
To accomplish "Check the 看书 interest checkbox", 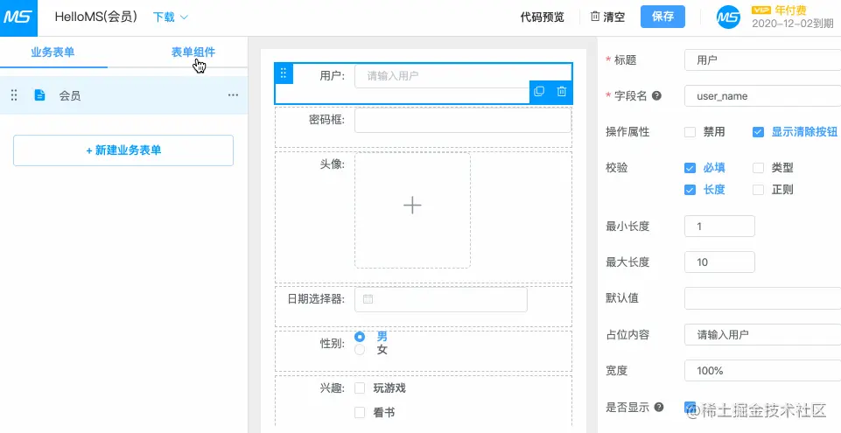I will [x=360, y=413].
